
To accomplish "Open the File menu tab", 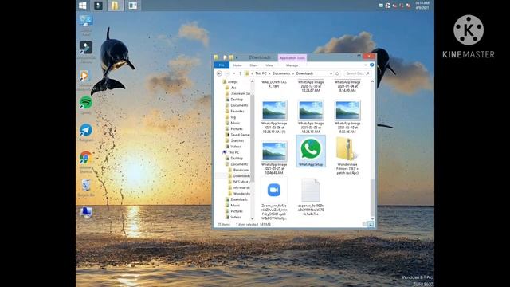I will 222,65.
